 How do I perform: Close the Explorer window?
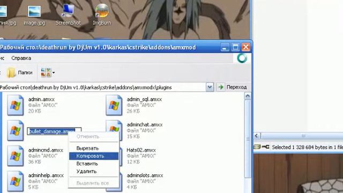click(x=246, y=47)
